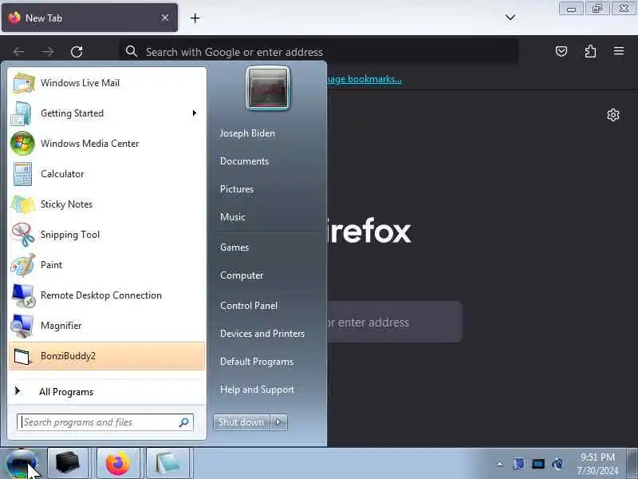The image size is (638, 479).
Task: Click Show desktop strip at taskbar end
Action: click(632, 464)
